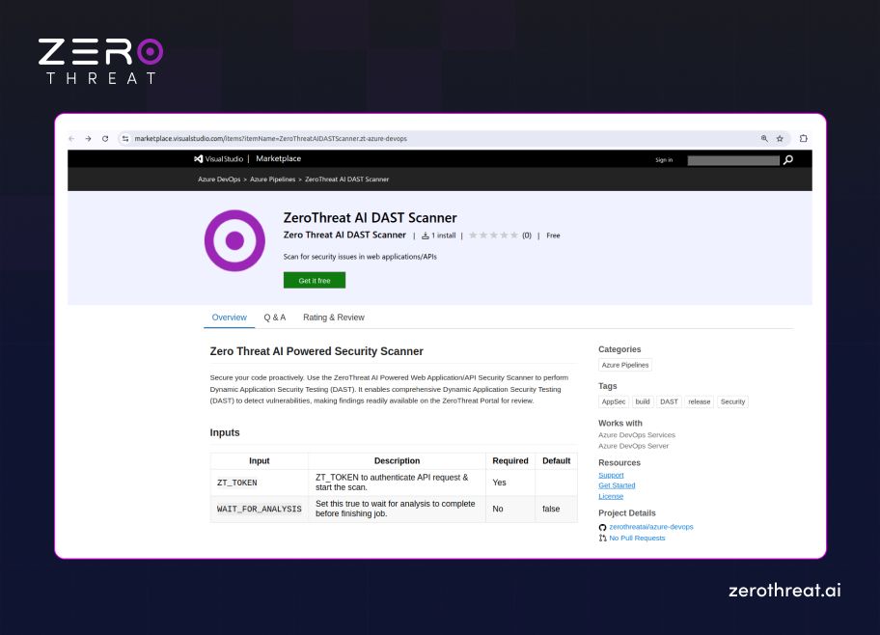Open zerothreatai/azure-devops repository link

point(651,527)
